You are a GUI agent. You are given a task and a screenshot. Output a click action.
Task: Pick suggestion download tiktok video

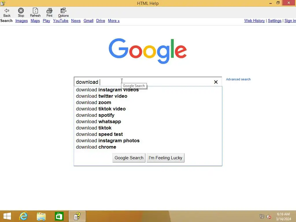coord(148,109)
